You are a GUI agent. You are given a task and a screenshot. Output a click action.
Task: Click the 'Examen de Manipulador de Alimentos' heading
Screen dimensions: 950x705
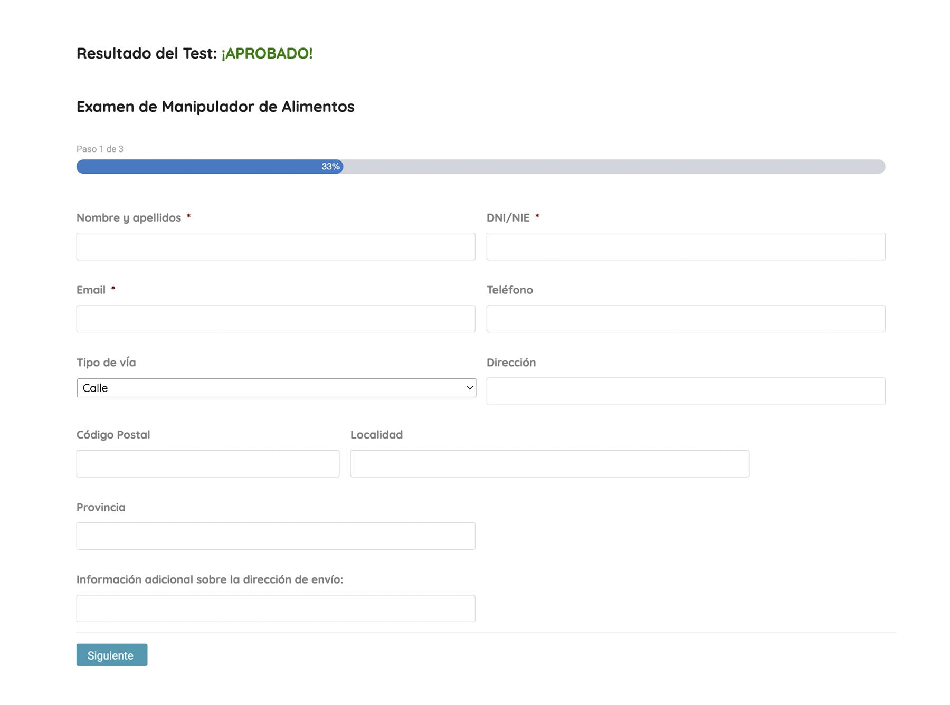tap(215, 107)
